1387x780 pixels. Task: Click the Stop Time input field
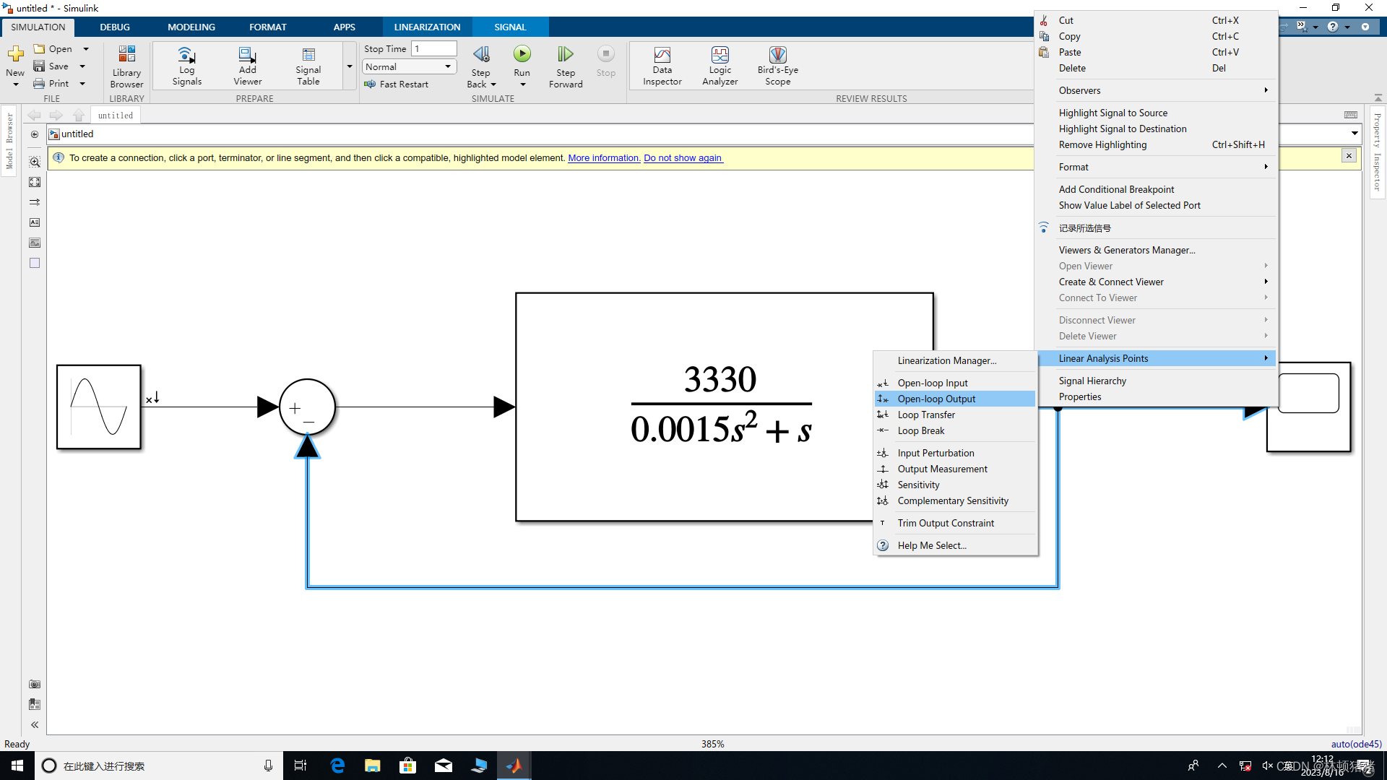click(x=433, y=48)
